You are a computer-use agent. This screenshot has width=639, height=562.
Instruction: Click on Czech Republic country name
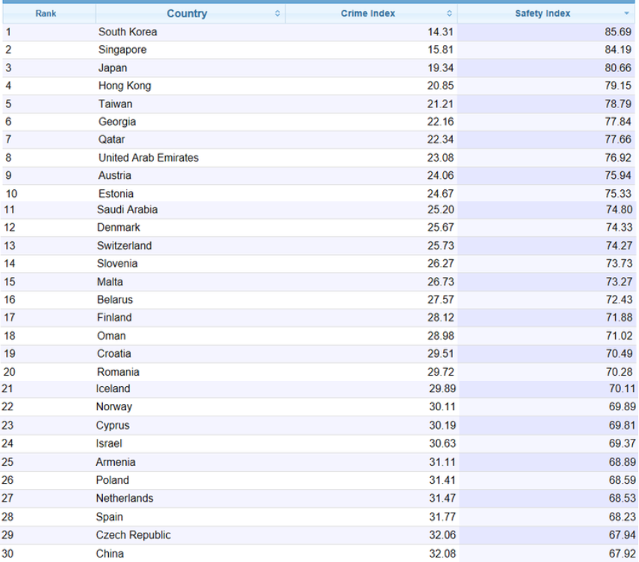click(x=133, y=535)
